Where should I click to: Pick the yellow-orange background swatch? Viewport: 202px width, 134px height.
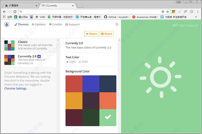coord(74,101)
